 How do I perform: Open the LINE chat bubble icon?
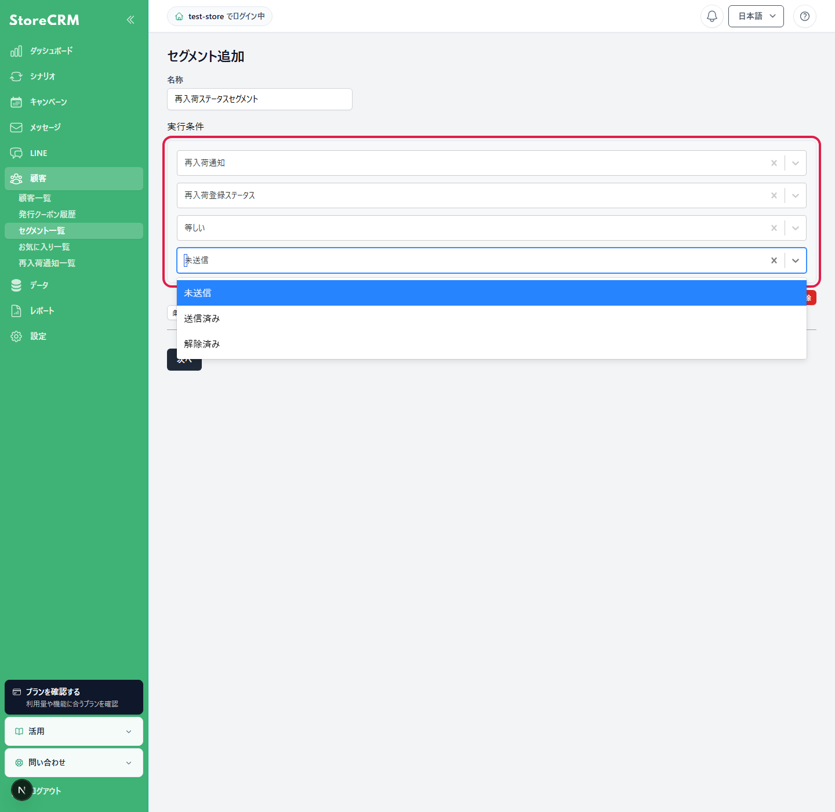[x=16, y=153]
